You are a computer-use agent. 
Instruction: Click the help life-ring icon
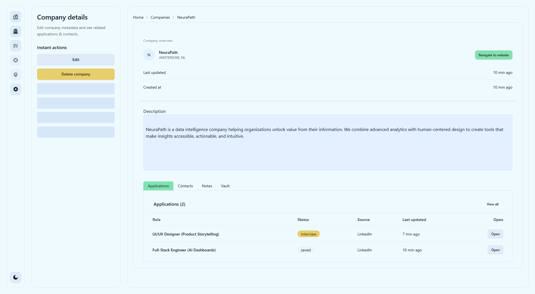15,60
